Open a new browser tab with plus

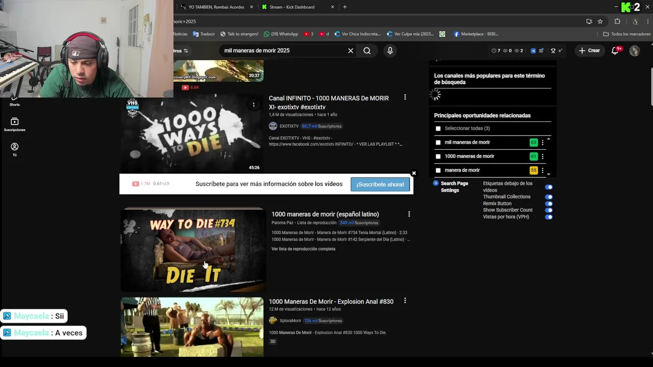[345, 7]
